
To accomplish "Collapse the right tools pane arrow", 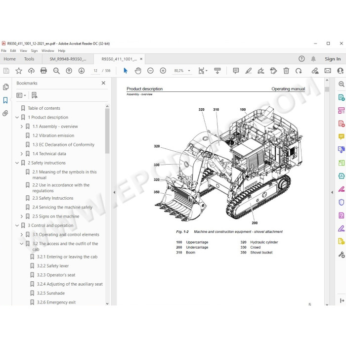I will click(x=332, y=192).
